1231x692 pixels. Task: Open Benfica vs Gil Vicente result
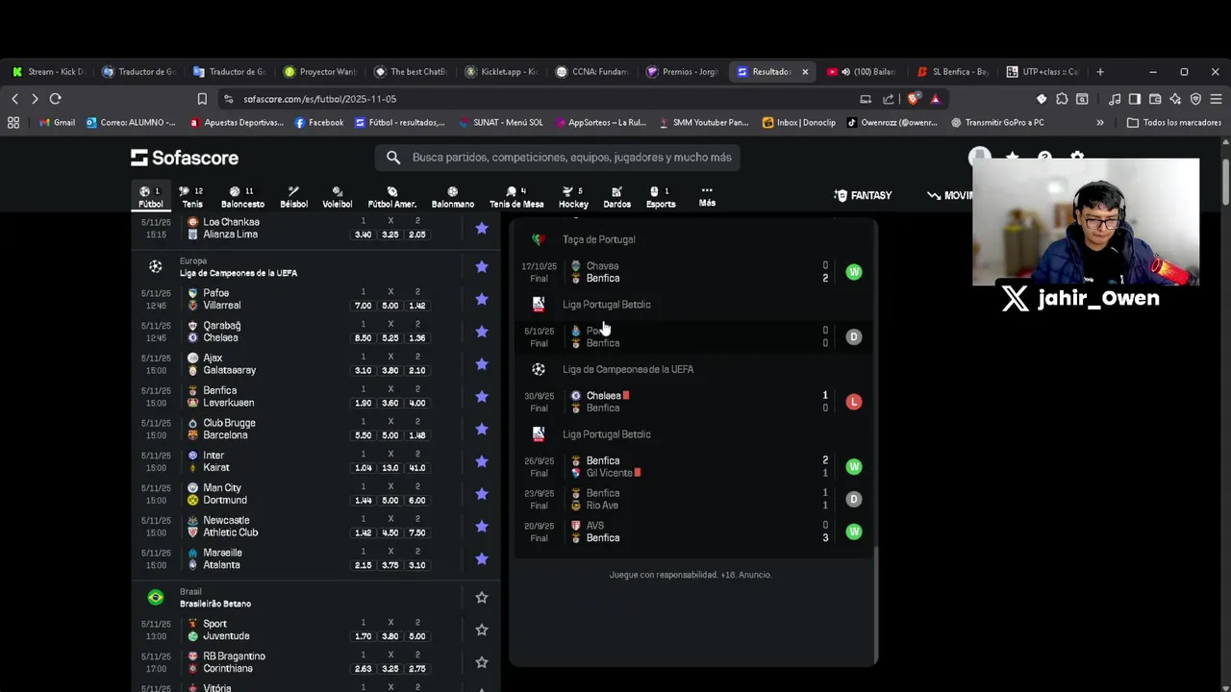coord(692,466)
